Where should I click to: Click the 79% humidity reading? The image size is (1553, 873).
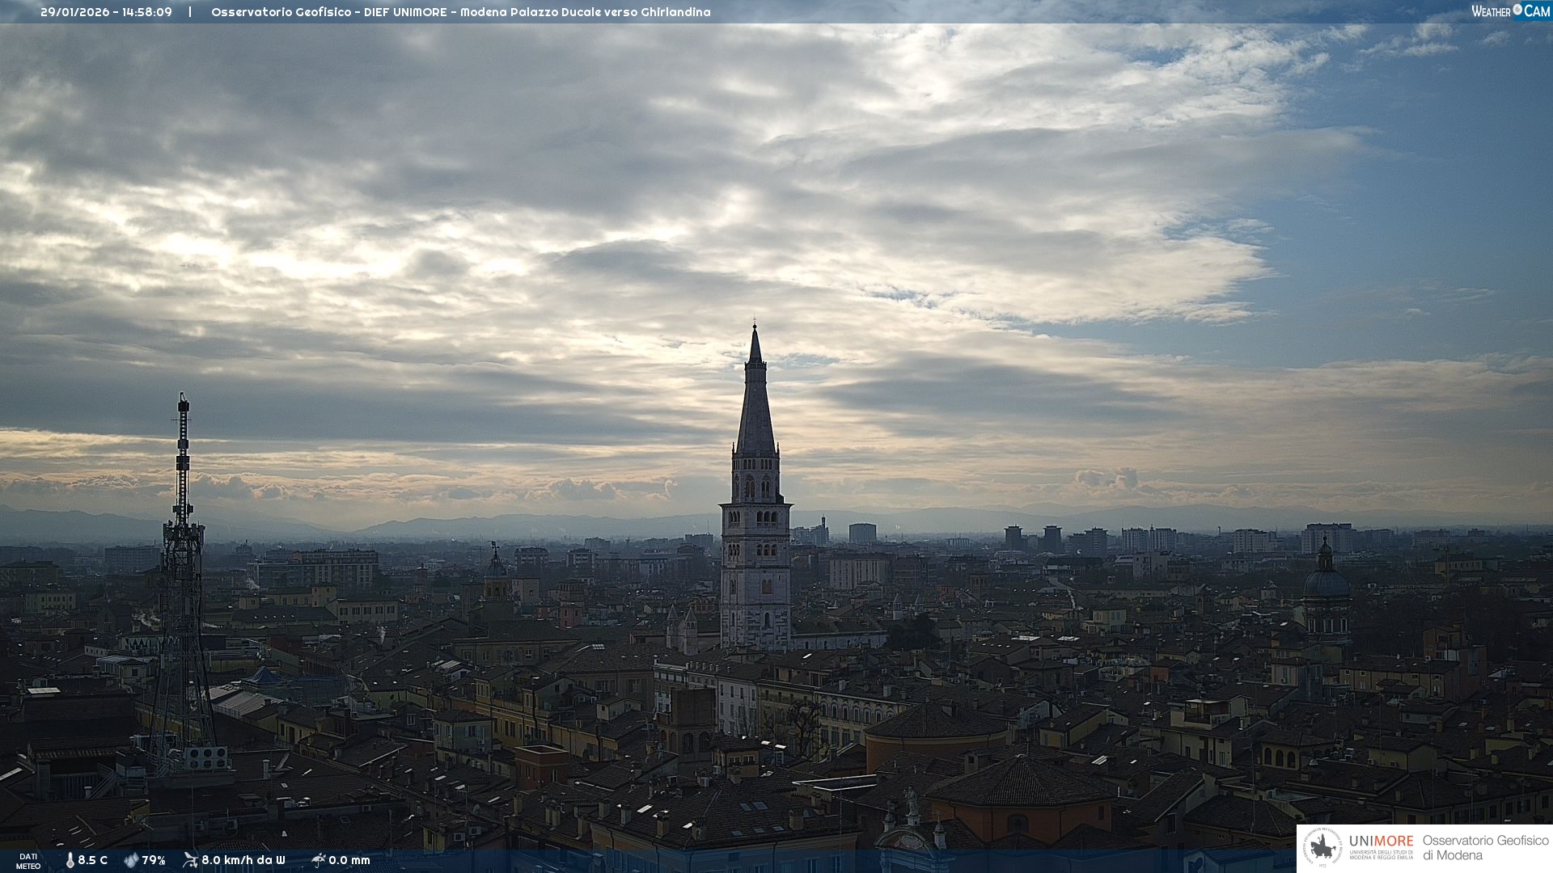tap(154, 860)
